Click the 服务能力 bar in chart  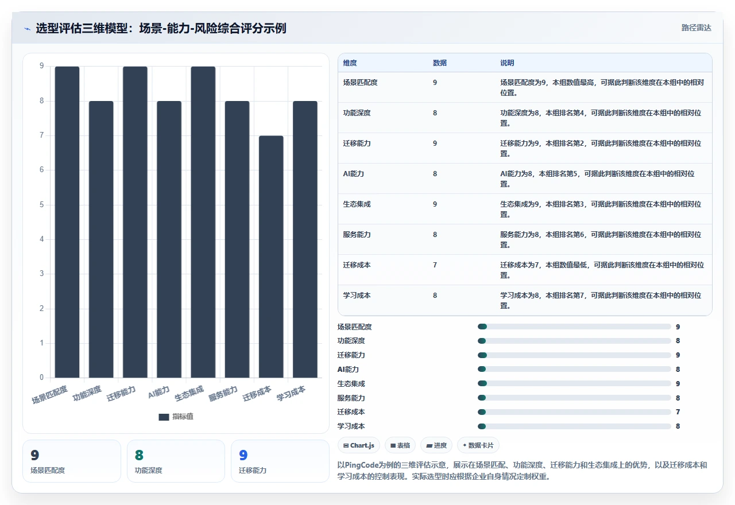[237, 239]
